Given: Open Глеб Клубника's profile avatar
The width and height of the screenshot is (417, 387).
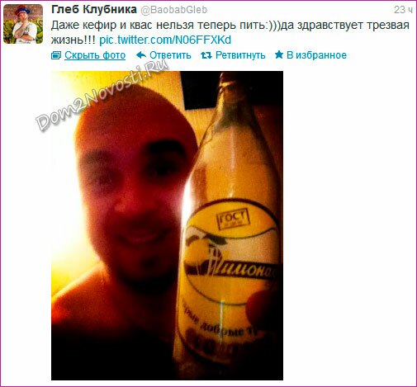Looking at the screenshot, I should click(23, 24).
